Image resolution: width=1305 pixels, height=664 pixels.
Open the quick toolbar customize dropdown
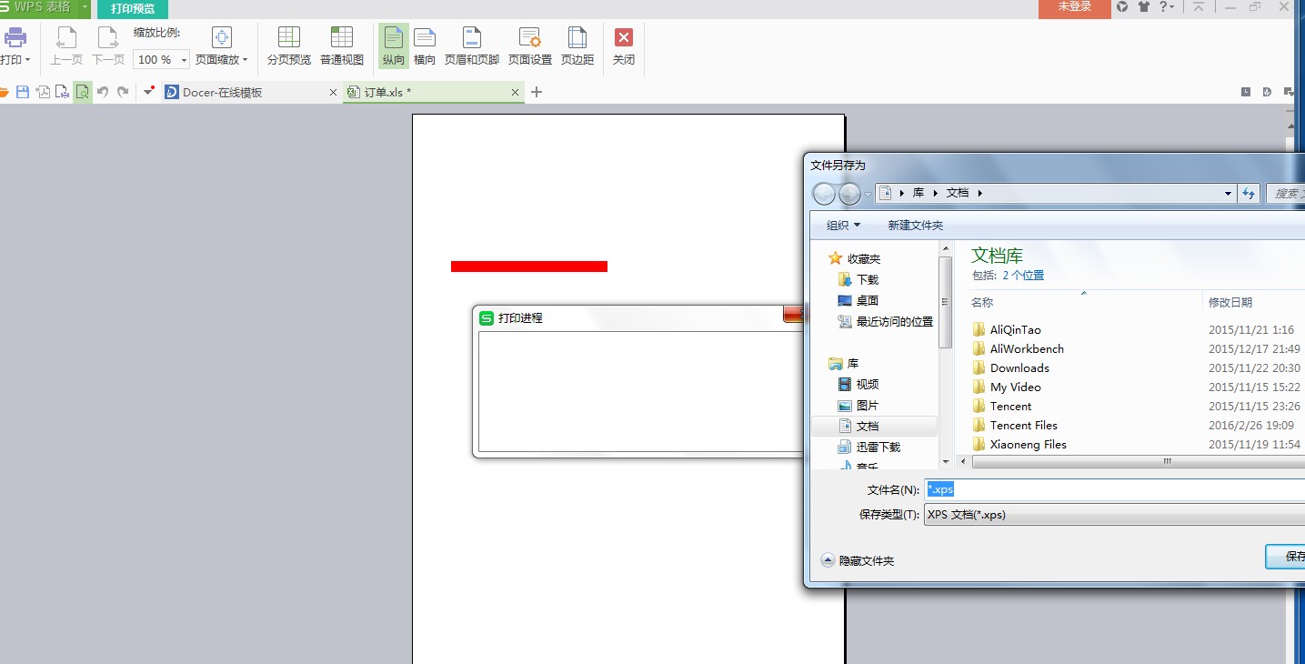[x=149, y=91]
